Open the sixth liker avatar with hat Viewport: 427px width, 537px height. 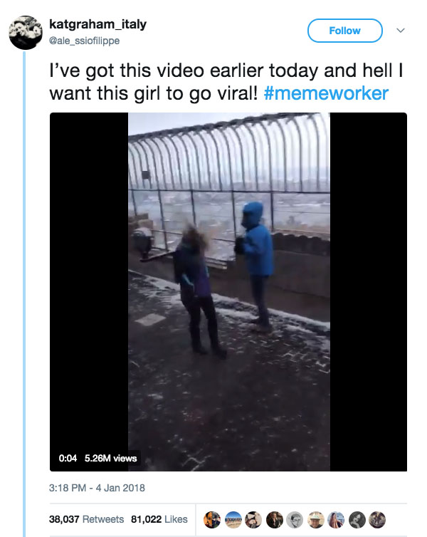(x=316, y=519)
